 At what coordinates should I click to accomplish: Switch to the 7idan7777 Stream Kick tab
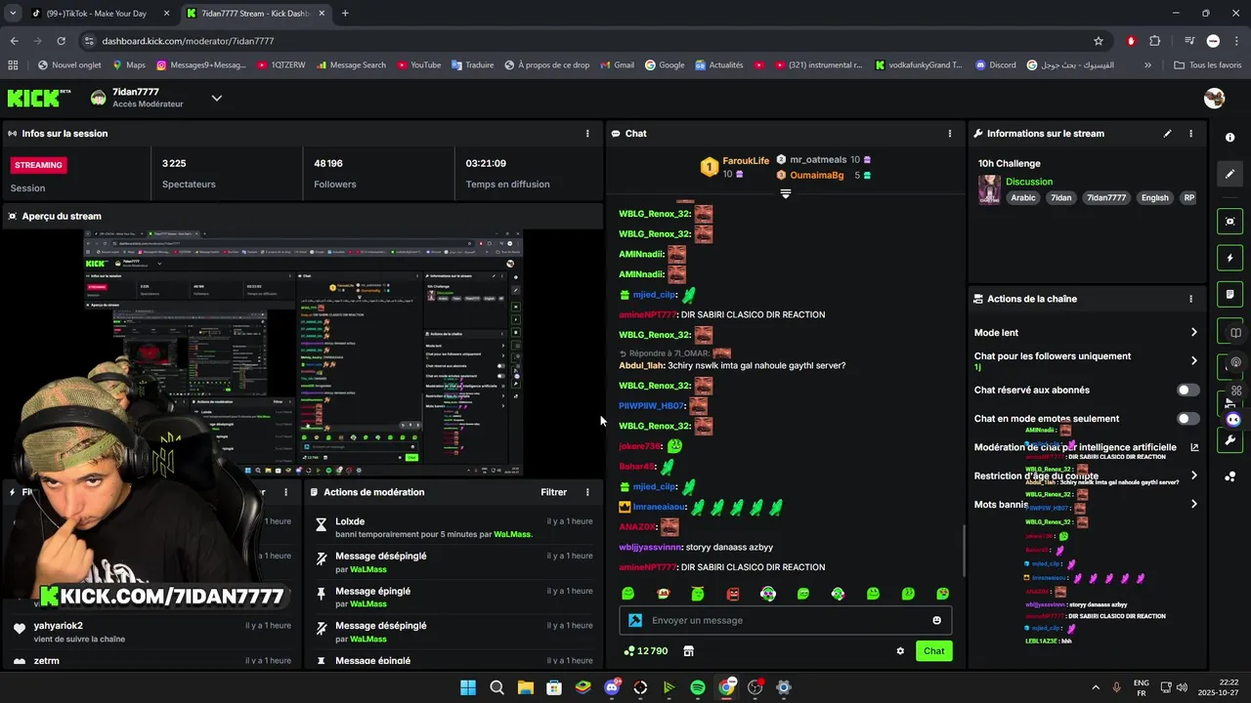coord(254,14)
